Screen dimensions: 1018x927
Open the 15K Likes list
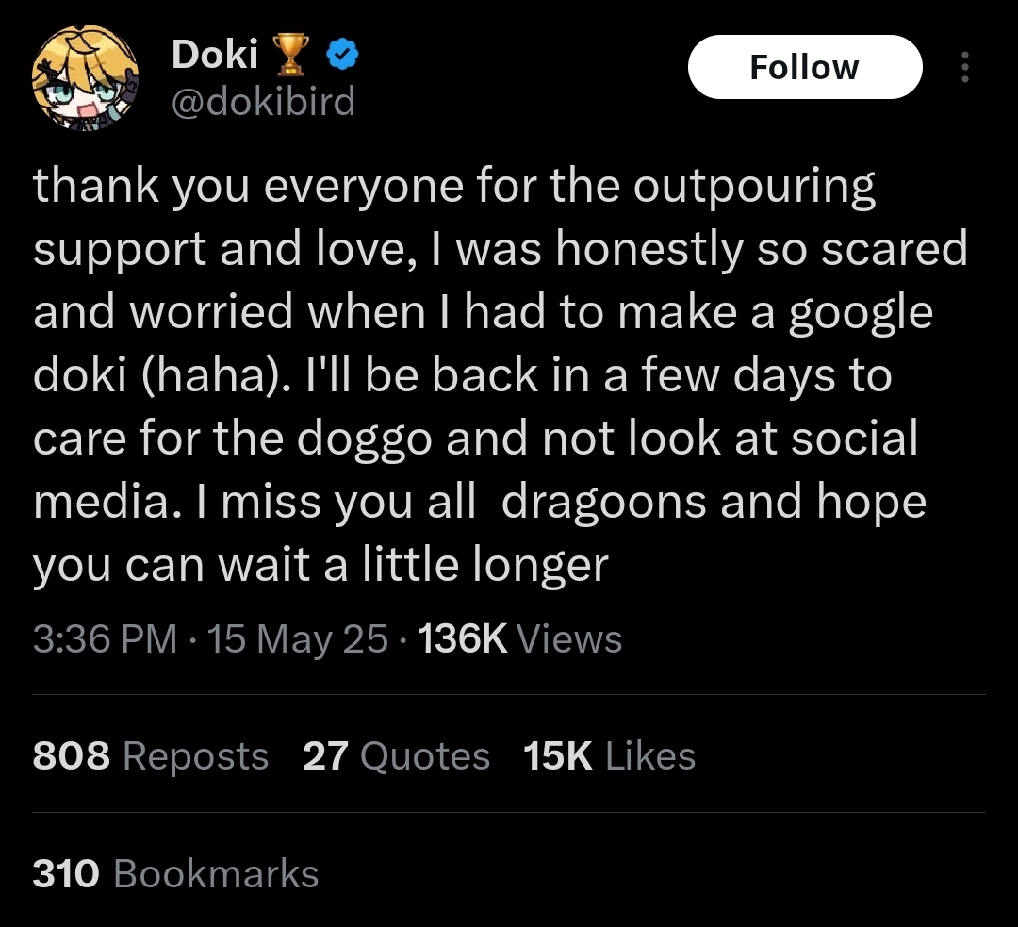tap(609, 756)
